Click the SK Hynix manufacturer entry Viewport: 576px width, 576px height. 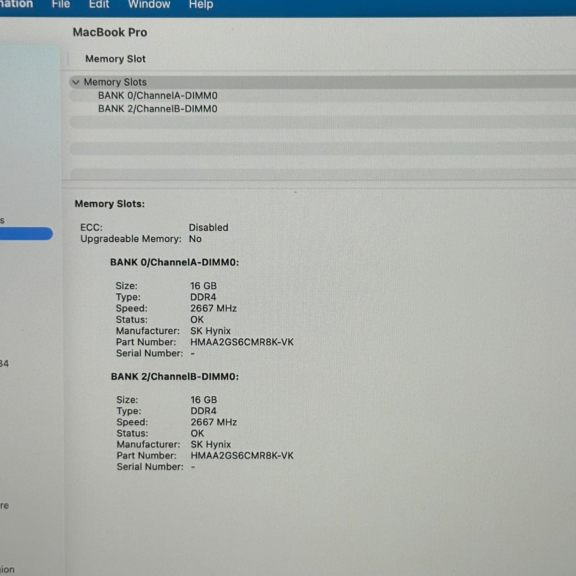pos(211,331)
